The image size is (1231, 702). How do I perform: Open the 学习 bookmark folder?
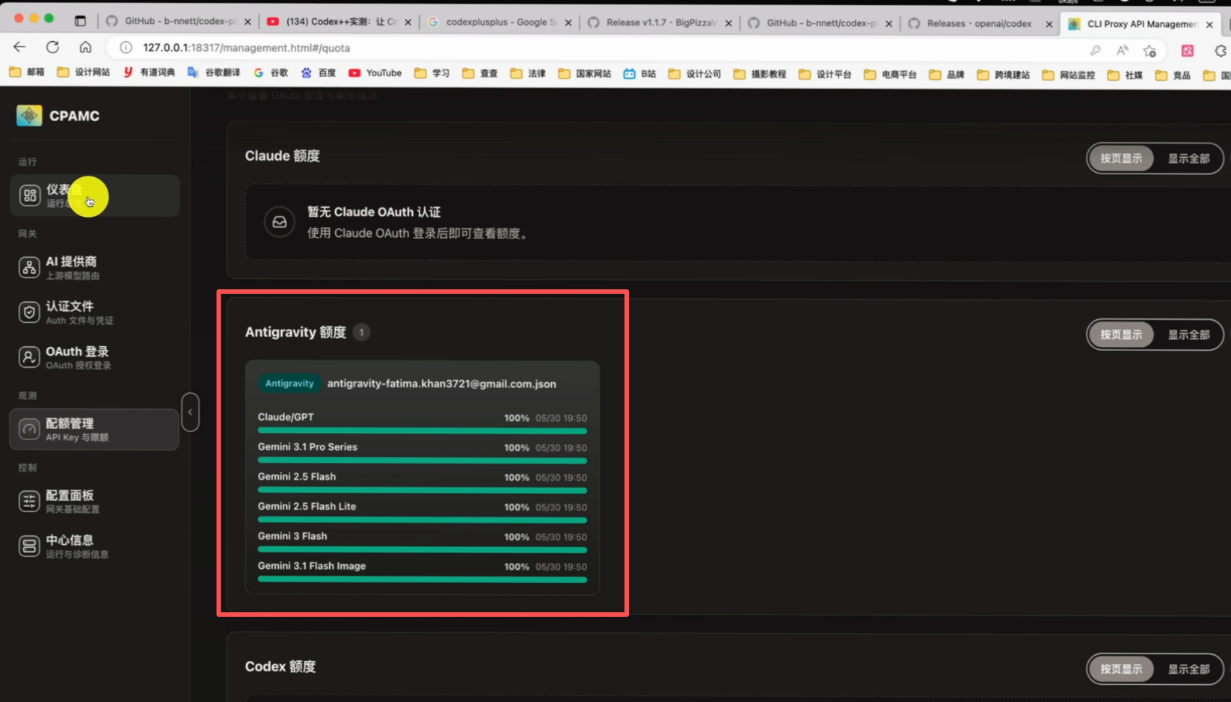pyautogui.click(x=432, y=73)
